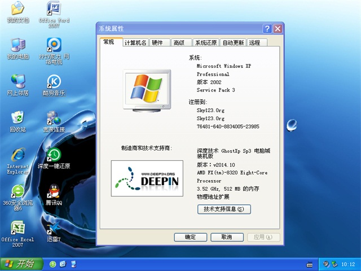The image size is (361, 271).
Task: Click the 宽带连接 broadband connection icon
Action: click(54, 117)
